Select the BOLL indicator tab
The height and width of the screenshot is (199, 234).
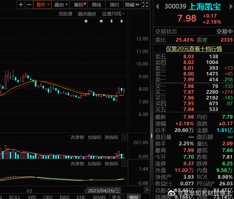(15, 197)
